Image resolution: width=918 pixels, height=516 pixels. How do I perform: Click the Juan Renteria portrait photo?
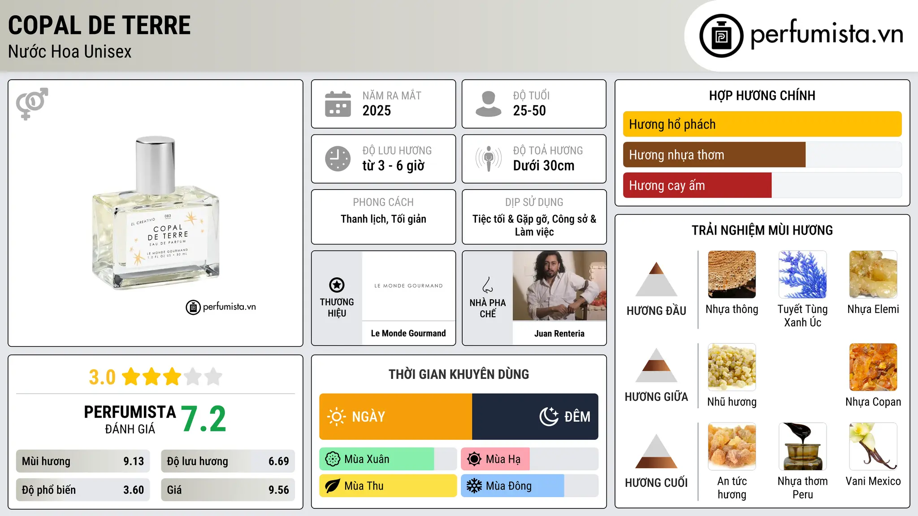[559, 286]
